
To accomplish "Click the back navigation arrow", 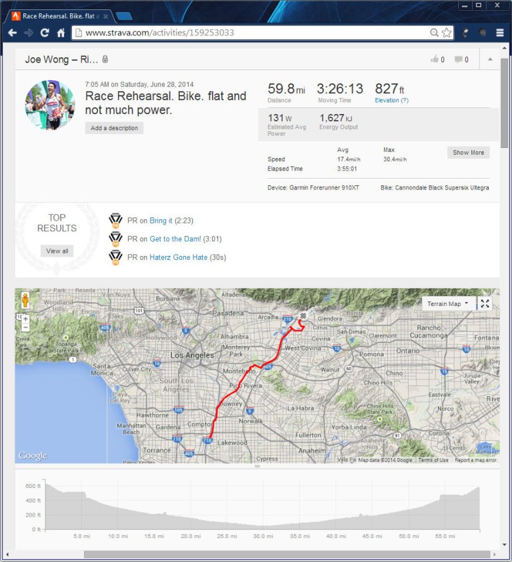I will click(13, 32).
